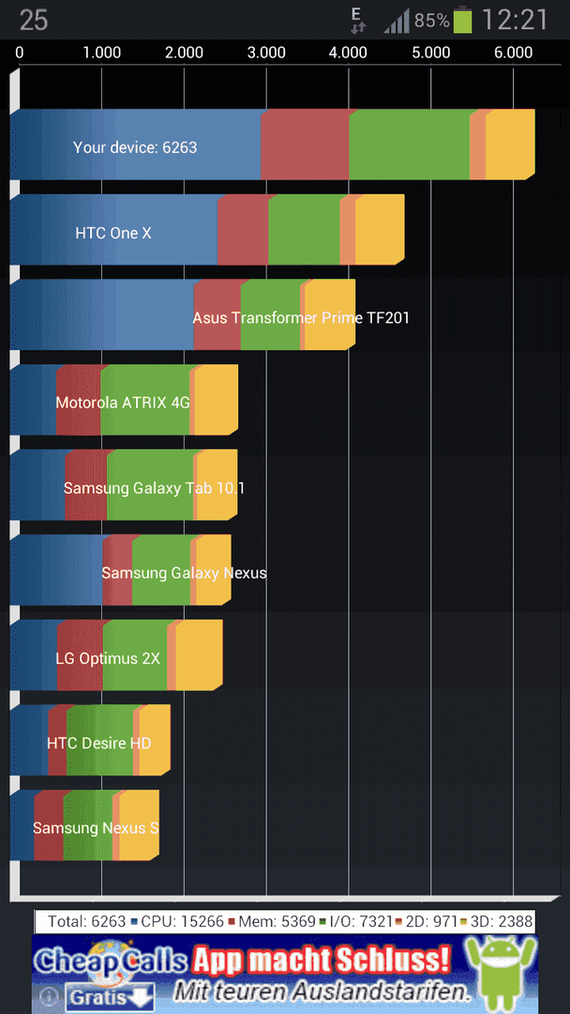The width and height of the screenshot is (570, 1014).
Task: Tap the 12:21 clock
Action: [515, 20]
